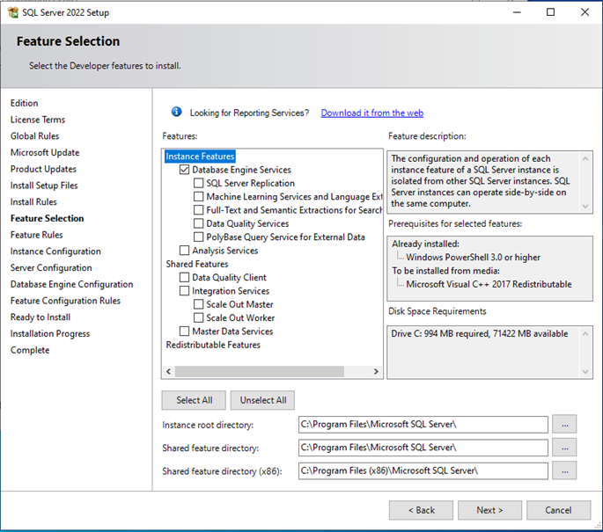Click features list left scroll arrow

tap(168, 371)
